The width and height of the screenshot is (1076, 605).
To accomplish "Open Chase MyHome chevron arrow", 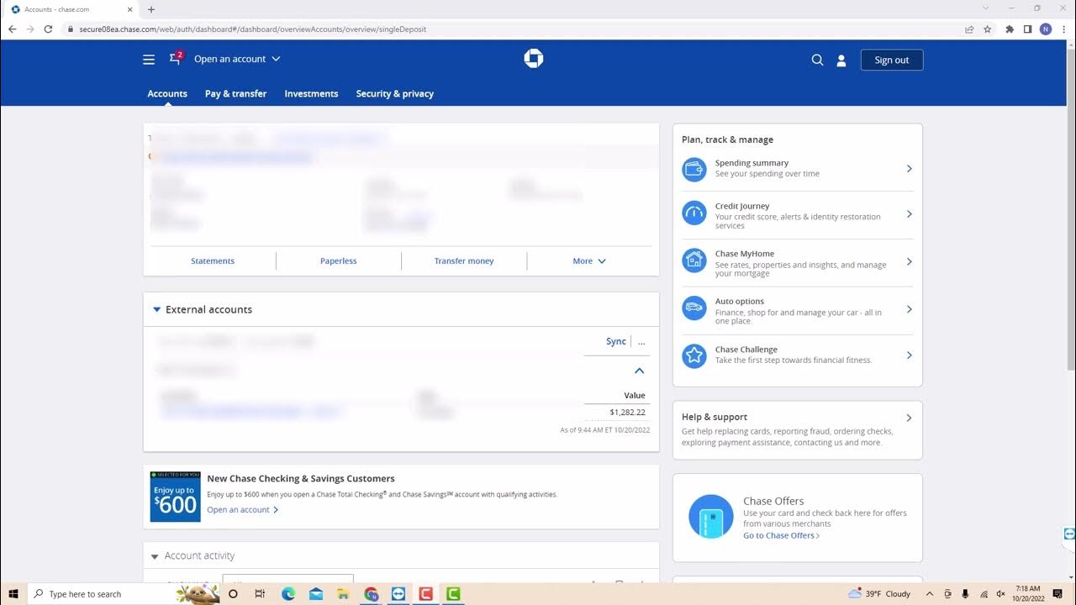I will 909,262.
